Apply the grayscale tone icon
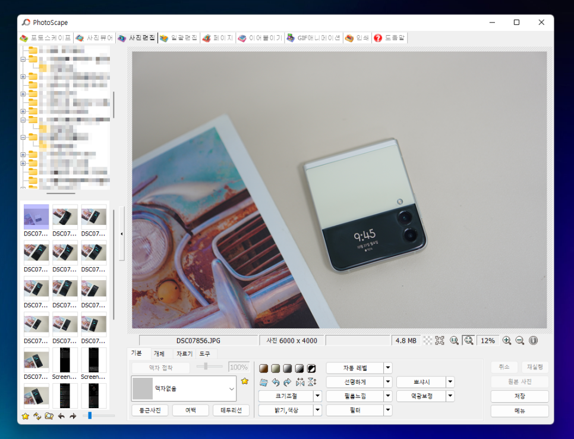The width and height of the screenshot is (574, 439). tap(288, 368)
